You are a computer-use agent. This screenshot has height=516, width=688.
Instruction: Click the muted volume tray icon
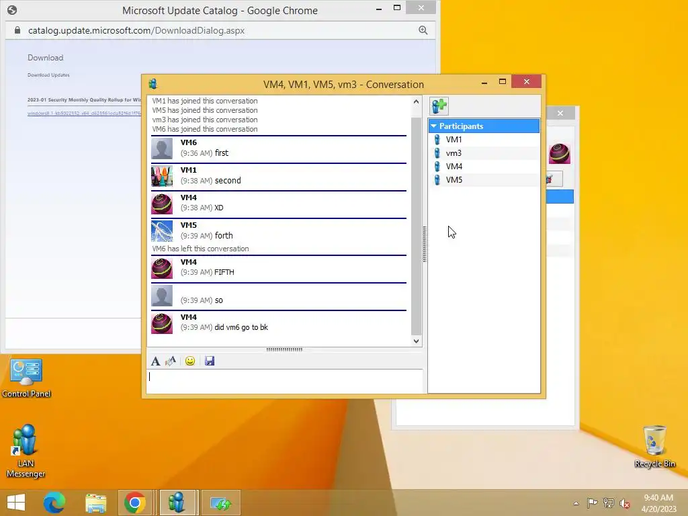[625, 503]
